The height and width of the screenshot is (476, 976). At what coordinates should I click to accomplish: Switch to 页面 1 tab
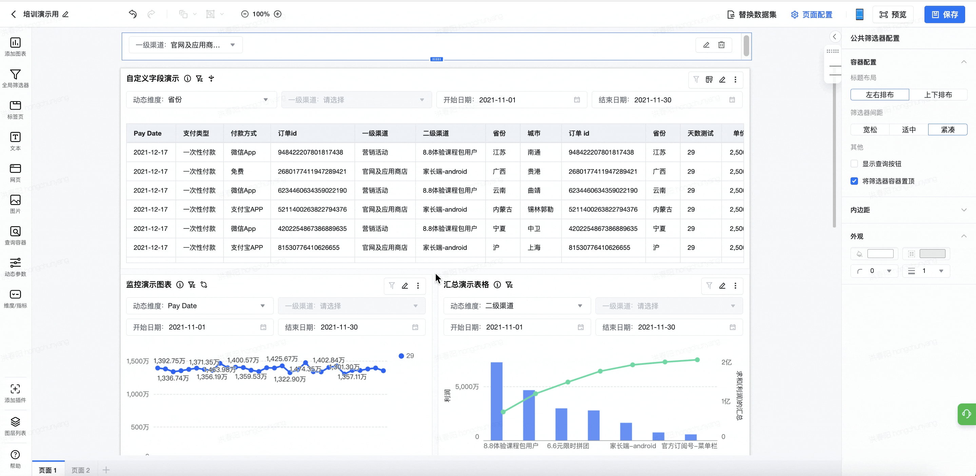coord(48,470)
